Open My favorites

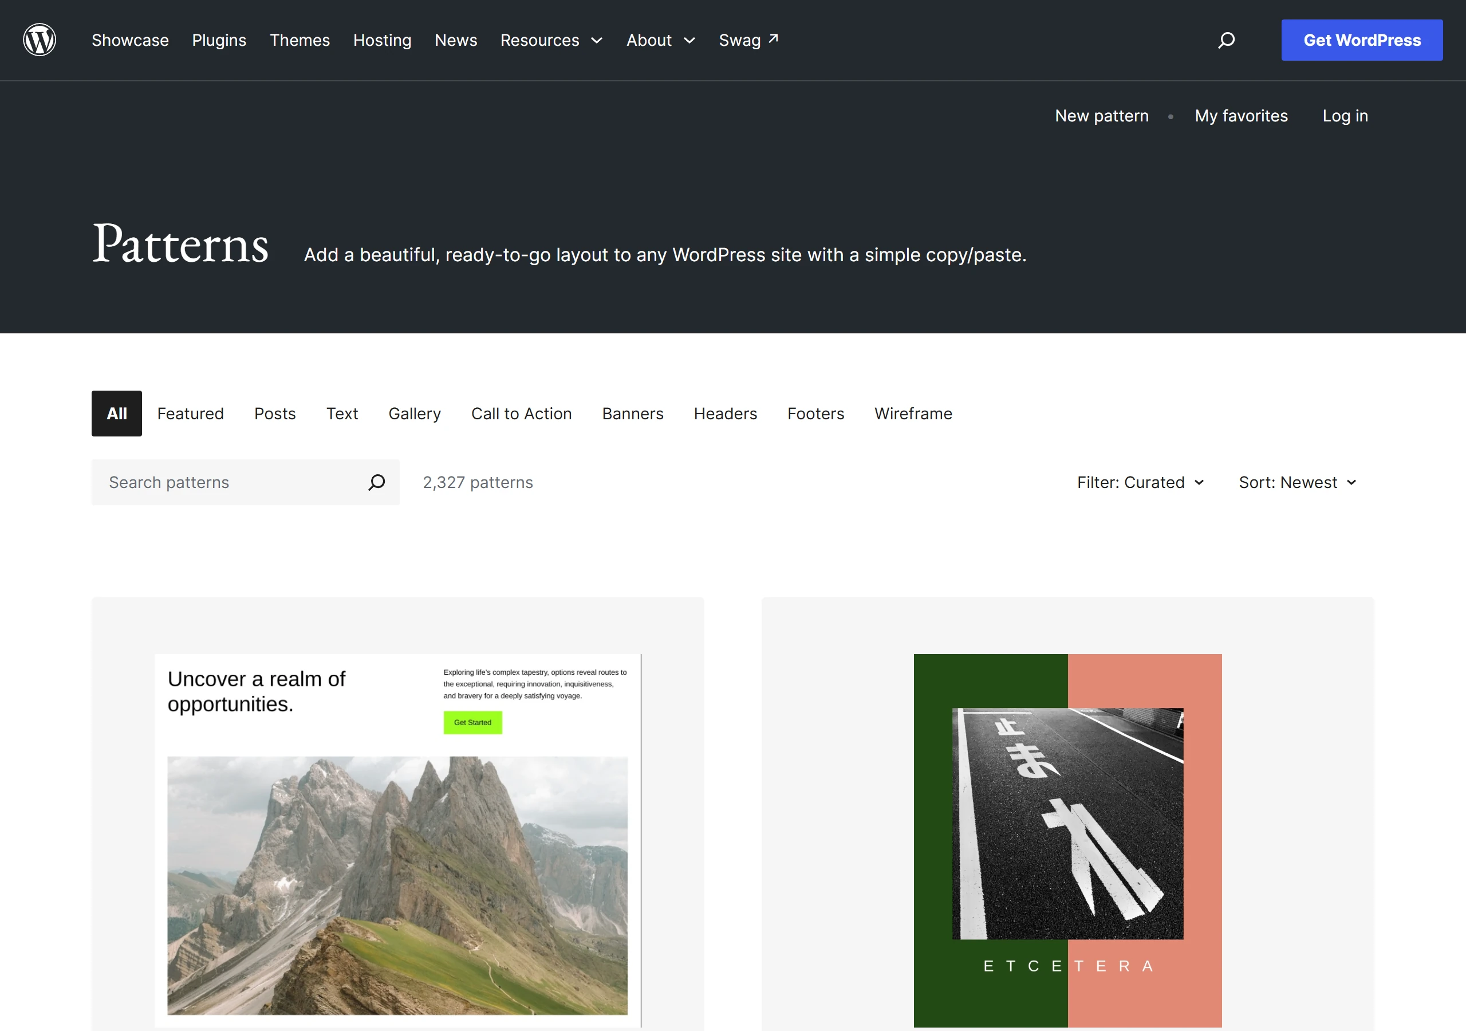click(x=1242, y=116)
